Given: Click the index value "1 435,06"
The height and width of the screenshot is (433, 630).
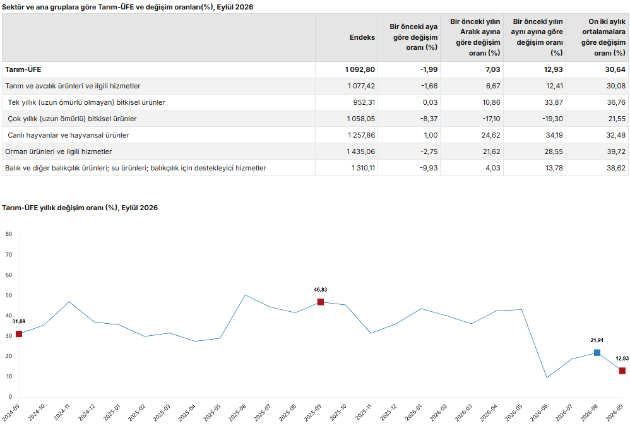Looking at the screenshot, I should coord(361,152).
